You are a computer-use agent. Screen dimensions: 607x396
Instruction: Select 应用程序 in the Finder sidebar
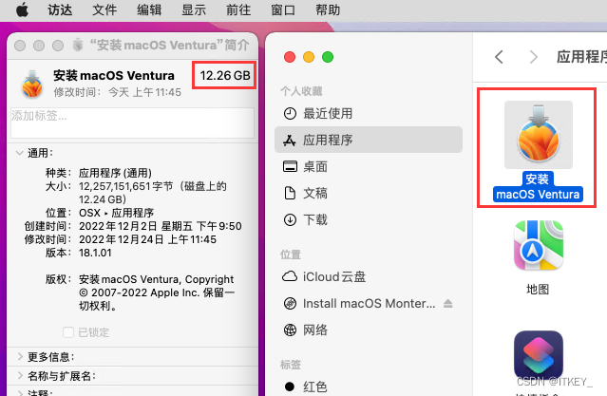tap(369, 140)
